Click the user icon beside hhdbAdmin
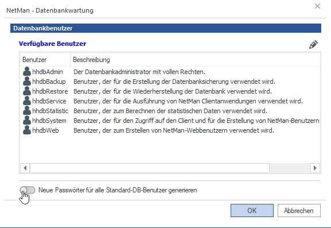The height and width of the screenshot is (228, 331). coord(27,71)
